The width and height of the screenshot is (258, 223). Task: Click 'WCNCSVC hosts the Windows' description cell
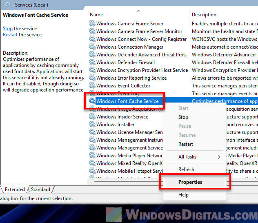click(x=225, y=39)
